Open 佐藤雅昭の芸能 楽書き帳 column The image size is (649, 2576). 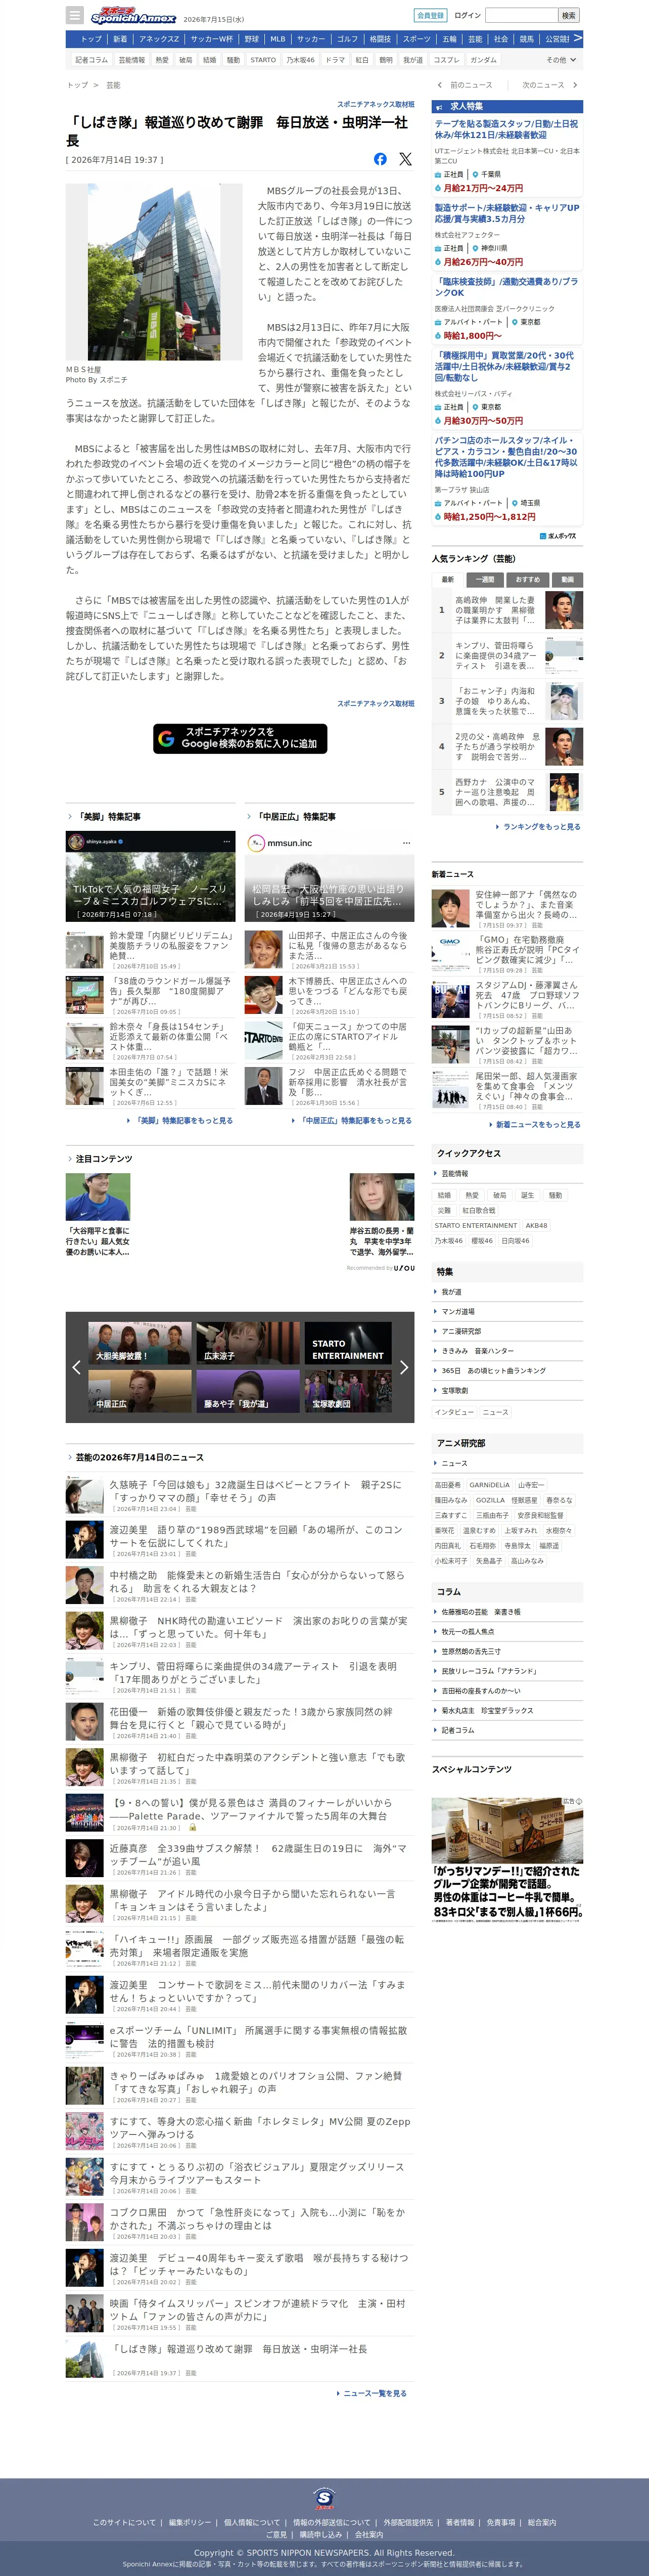tap(480, 1611)
